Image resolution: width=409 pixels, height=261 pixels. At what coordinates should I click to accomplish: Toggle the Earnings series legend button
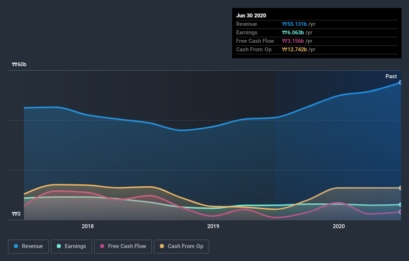[71, 247]
